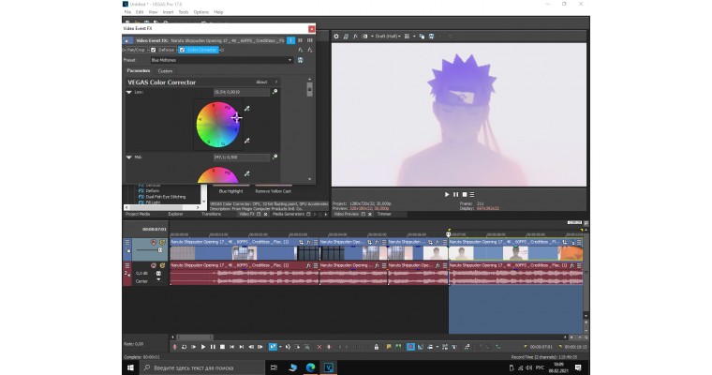Image resolution: width=712 pixels, height=375 pixels.
Task: Click the Loop Playback icon in transport
Action: tap(185, 347)
